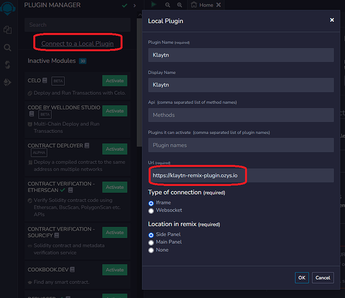Open Contract Verification Sourcify documentation icon
Screen dimensions: 345x298
[x=57, y=235]
